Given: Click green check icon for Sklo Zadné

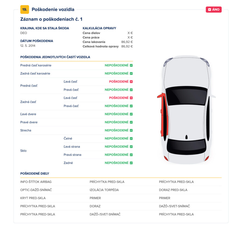Looking at the screenshot, I should pyautogui.click(x=131, y=163).
